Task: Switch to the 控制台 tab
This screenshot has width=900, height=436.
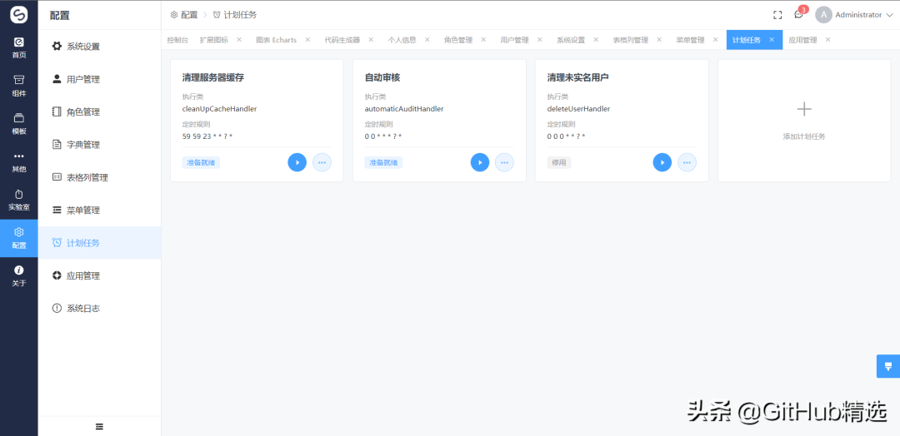Action: point(177,40)
